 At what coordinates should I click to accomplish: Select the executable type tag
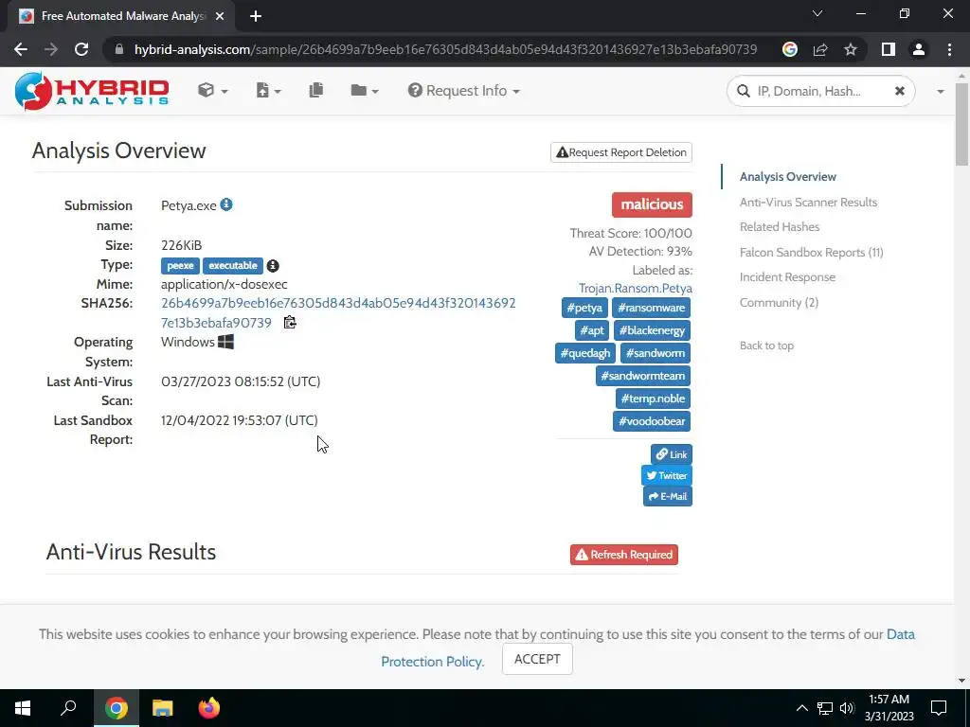tap(233, 266)
